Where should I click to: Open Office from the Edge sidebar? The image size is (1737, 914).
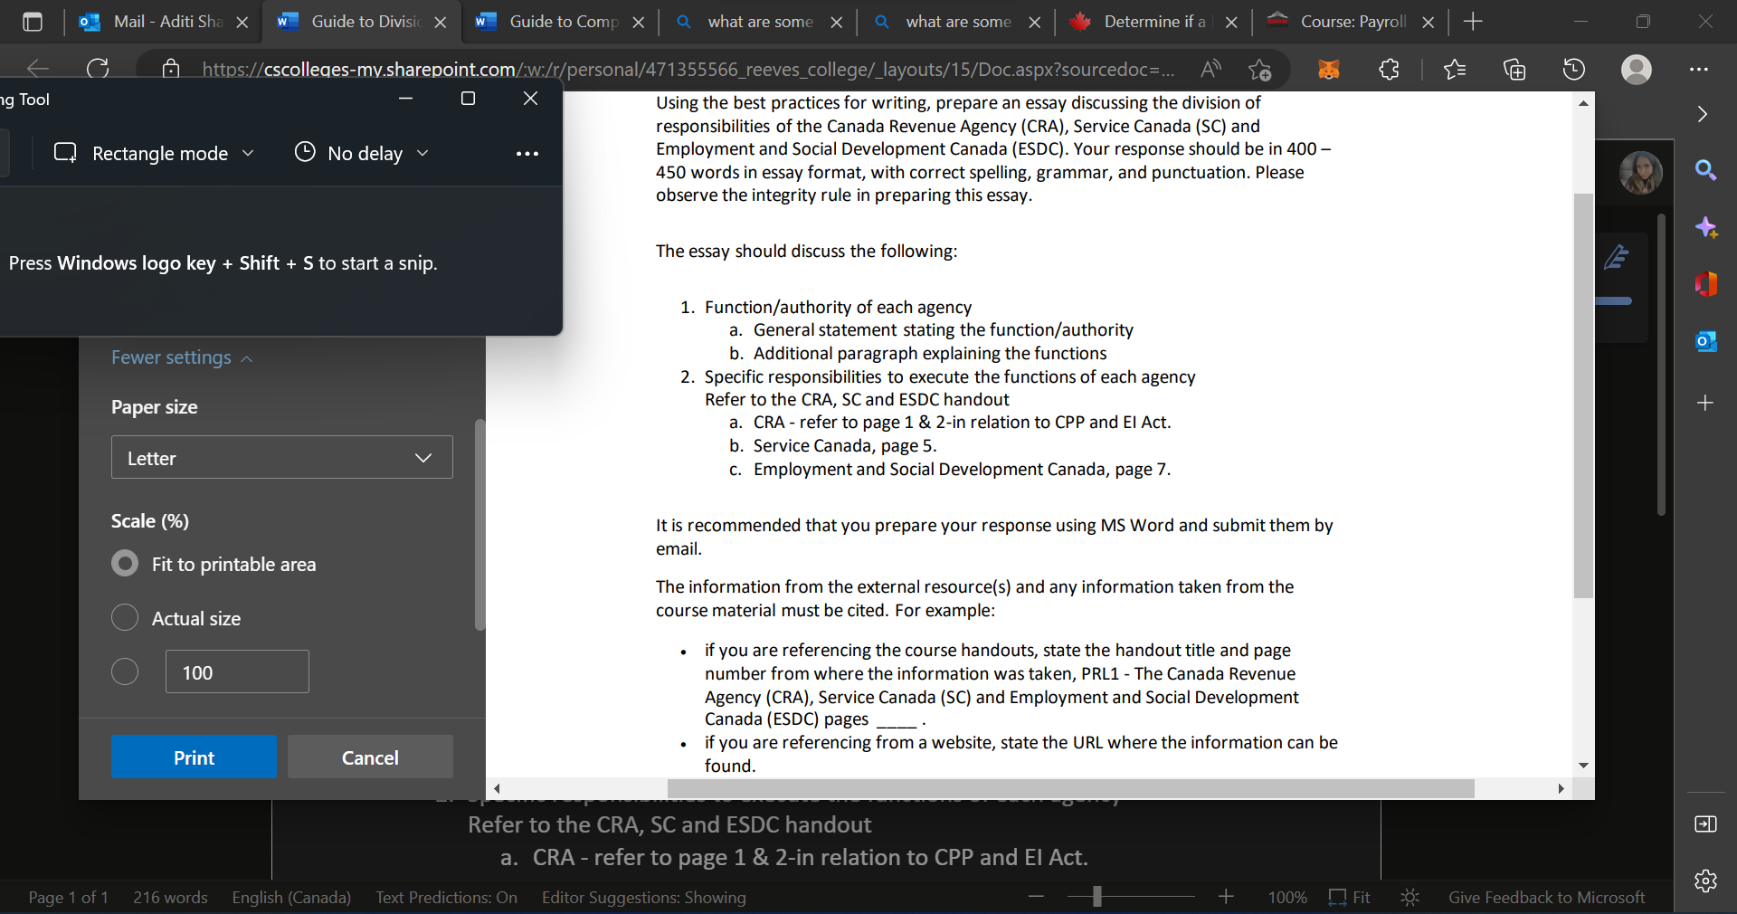(1707, 283)
